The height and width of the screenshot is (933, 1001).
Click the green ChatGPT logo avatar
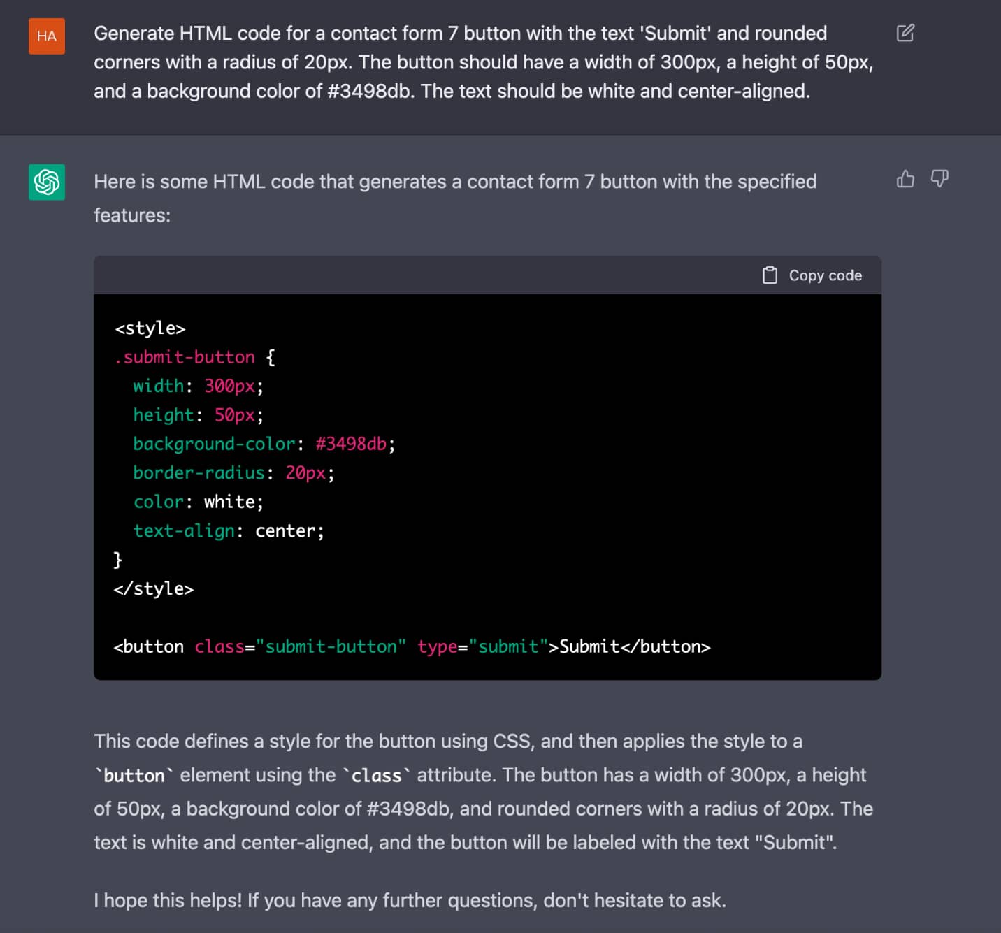pos(47,182)
